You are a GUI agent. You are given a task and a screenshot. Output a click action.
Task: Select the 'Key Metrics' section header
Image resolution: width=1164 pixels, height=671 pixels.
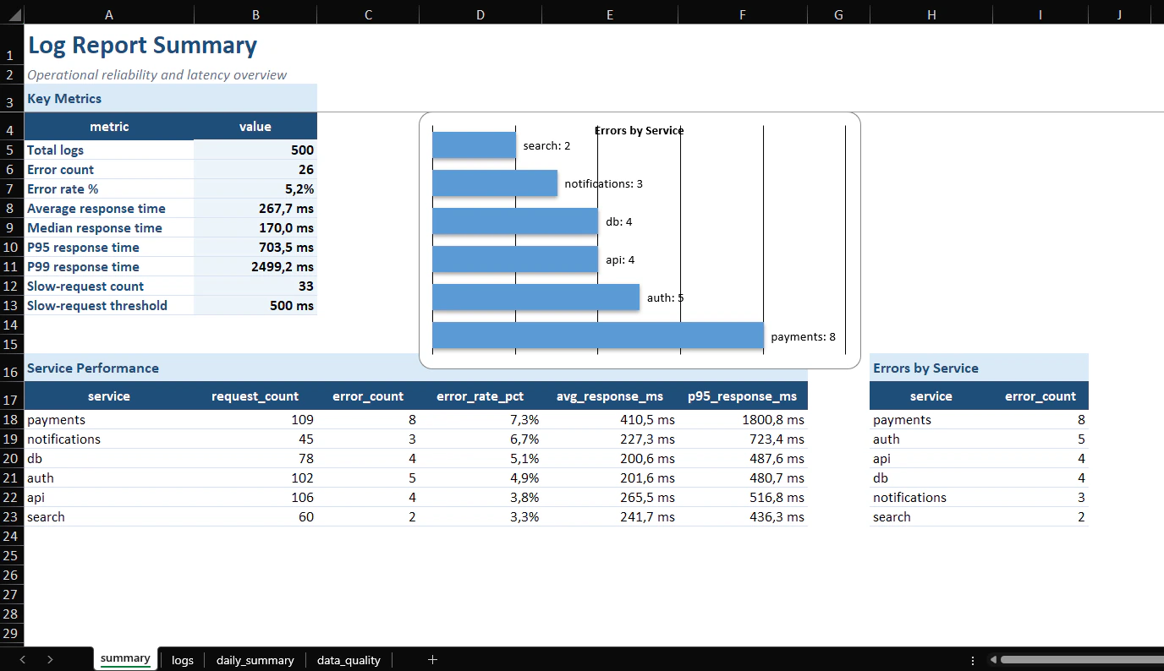(171, 98)
